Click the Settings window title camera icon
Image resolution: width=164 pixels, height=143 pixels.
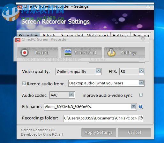(x=20, y=7)
